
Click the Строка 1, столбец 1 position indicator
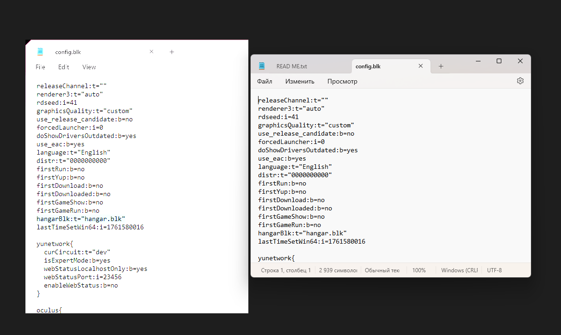tap(286, 270)
